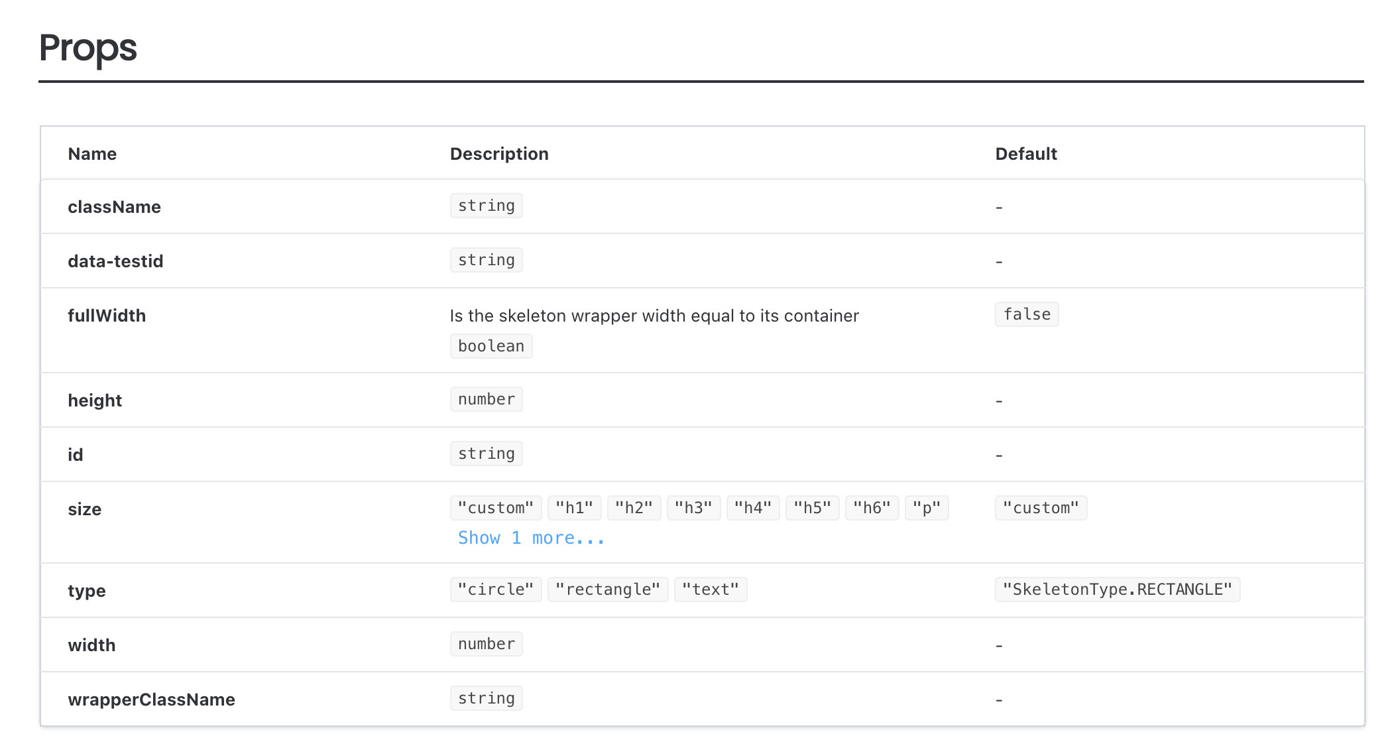Select the "h1" size option badge
Screen dimensions: 1388x744
pyautogui.click(x=574, y=507)
